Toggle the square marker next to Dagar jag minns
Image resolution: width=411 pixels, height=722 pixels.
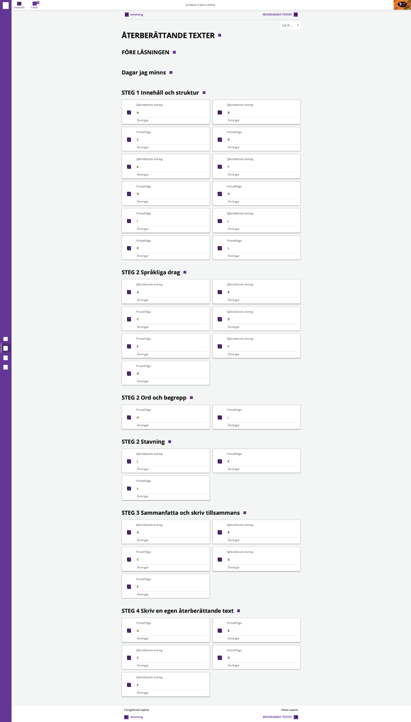(x=171, y=73)
